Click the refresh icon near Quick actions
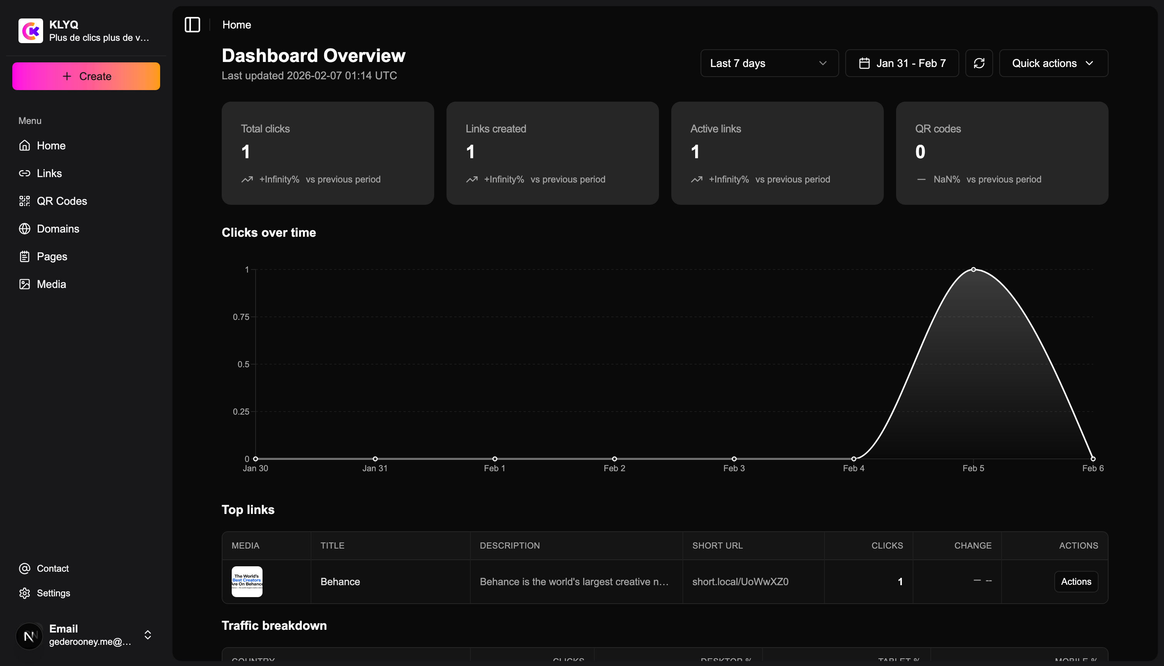 (x=980, y=63)
